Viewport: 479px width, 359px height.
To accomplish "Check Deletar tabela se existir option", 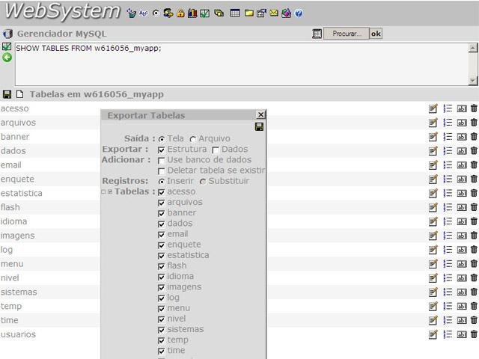I will coord(162,171).
